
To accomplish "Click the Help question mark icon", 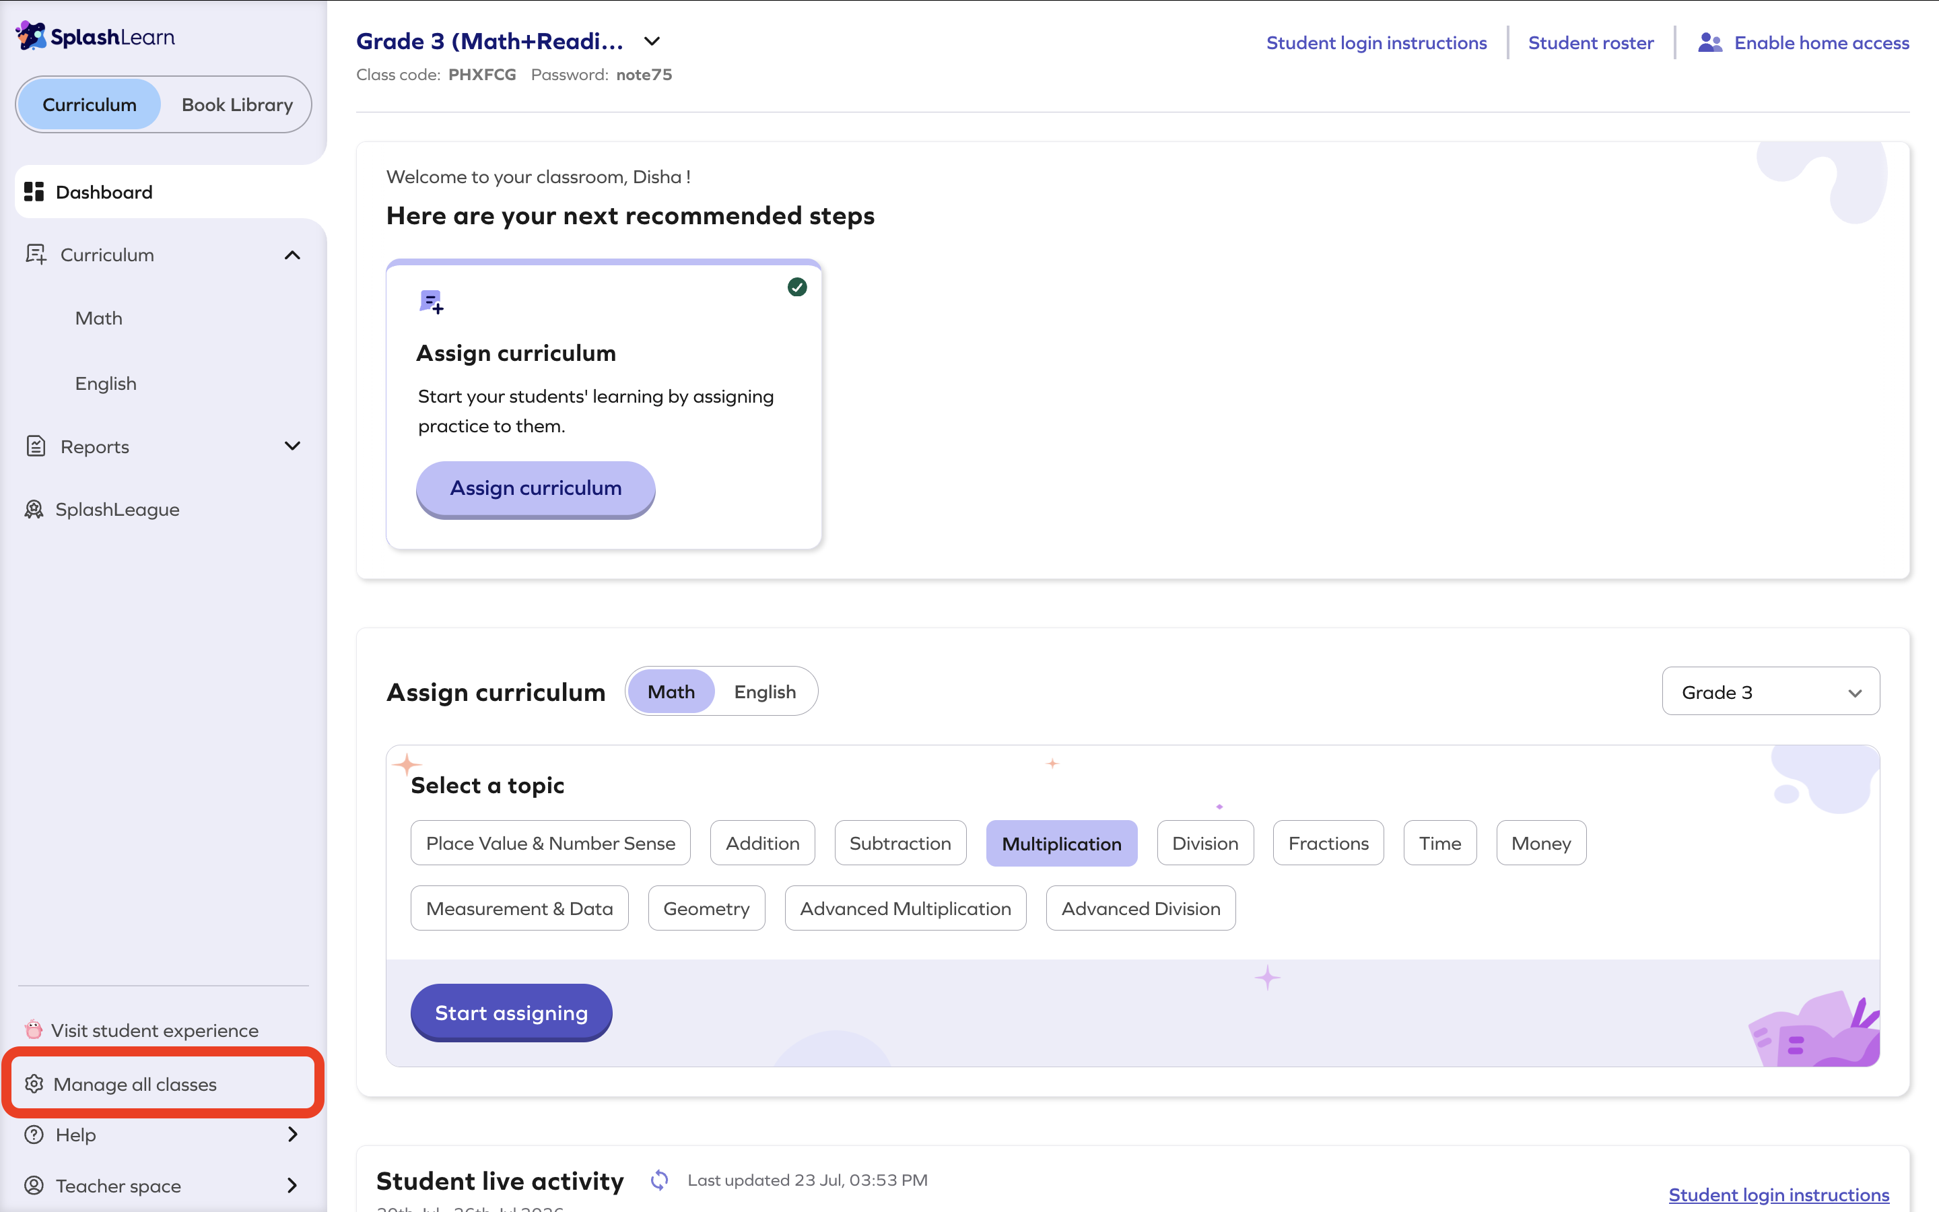I will pyautogui.click(x=34, y=1135).
